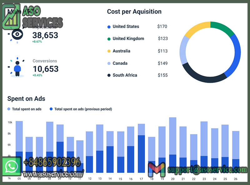Click the bar for day 16
Screen dimensions: 250x185
[x=131, y=150]
